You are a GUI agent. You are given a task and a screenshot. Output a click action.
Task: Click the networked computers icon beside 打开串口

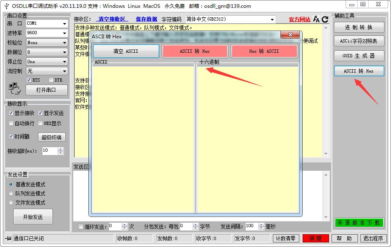14,88
